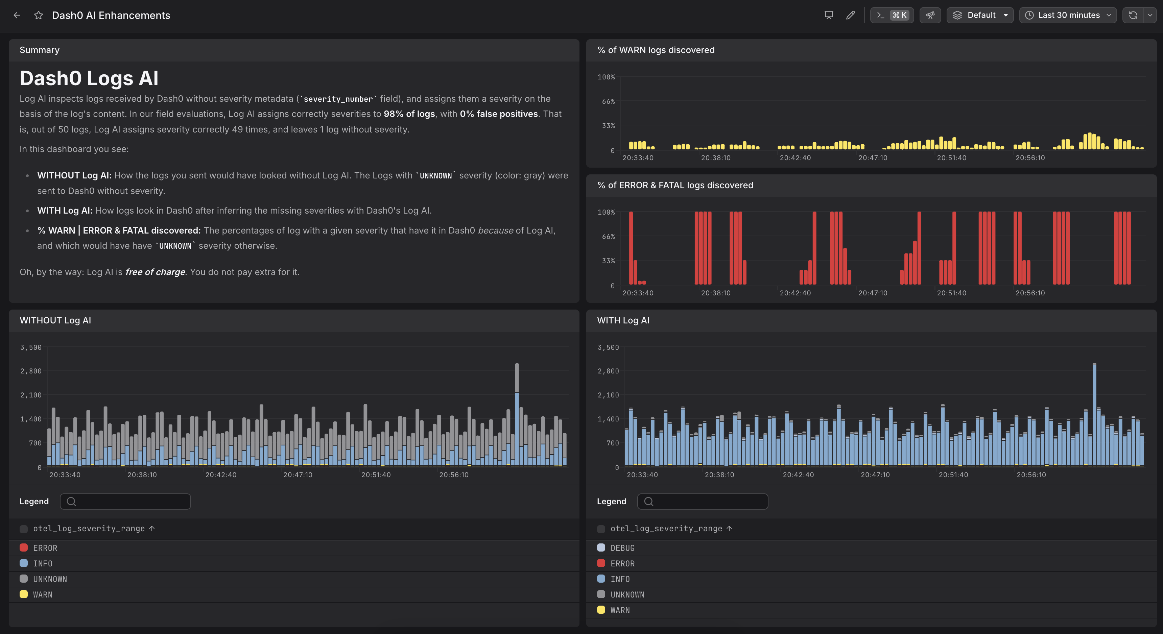
Task: Open the command palette ⌘K button
Action: (x=892, y=15)
